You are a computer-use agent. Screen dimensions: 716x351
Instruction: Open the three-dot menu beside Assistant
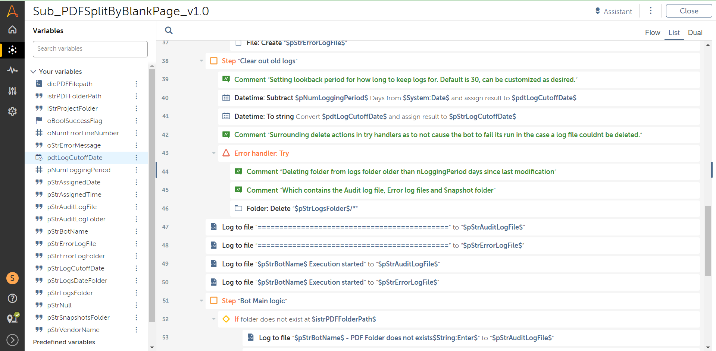651,11
